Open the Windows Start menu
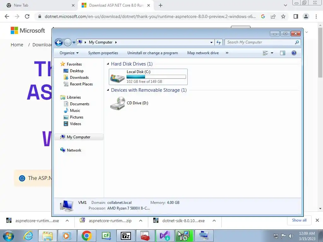 pyautogui.click(x=9, y=236)
